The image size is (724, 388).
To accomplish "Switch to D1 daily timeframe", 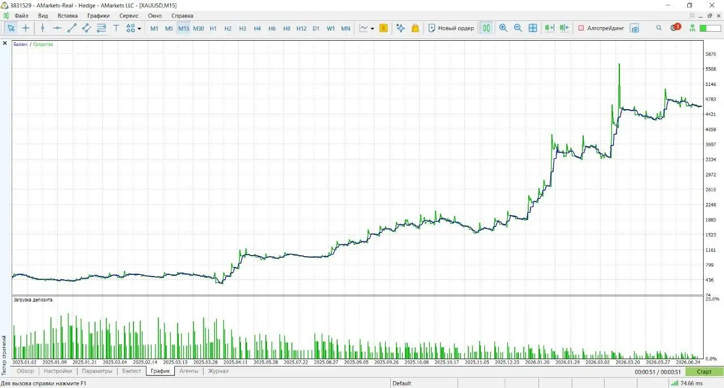I will 316,28.
